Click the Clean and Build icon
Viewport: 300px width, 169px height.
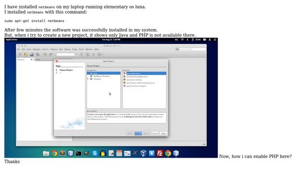pyautogui.click(x=88, y=54)
